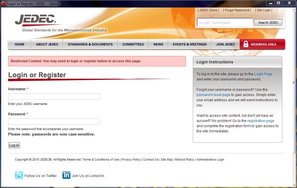Select JOIN JEDEC in navigation
The width and height of the screenshot is (297, 188).
click(225, 44)
